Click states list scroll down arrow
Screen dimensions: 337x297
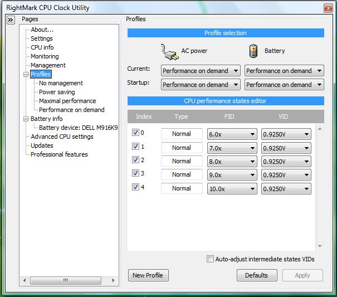pyautogui.click(x=320, y=246)
